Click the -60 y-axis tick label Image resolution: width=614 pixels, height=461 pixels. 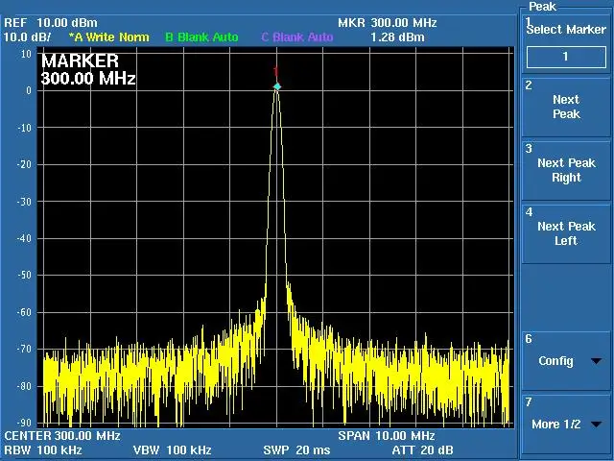point(23,312)
